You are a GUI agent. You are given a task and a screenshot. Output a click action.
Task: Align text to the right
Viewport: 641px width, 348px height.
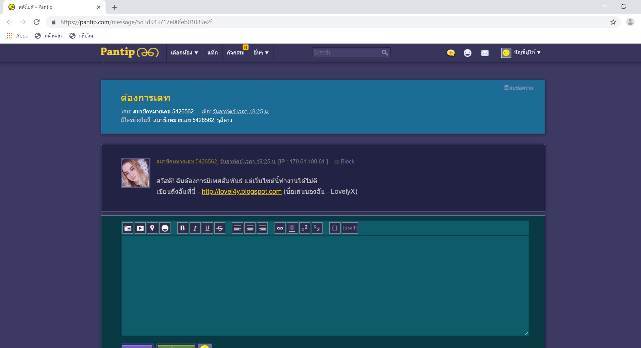(x=262, y=228)
